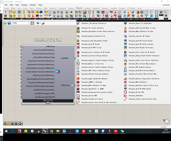Click the e+ EnergyPlus icon in the ribbon

133,12
